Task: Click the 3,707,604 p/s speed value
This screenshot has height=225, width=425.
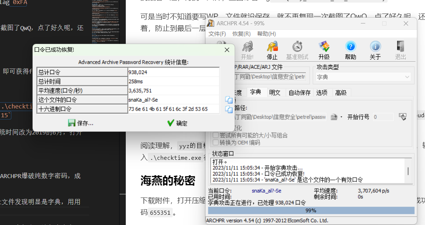Action: [x=374, y=191]
